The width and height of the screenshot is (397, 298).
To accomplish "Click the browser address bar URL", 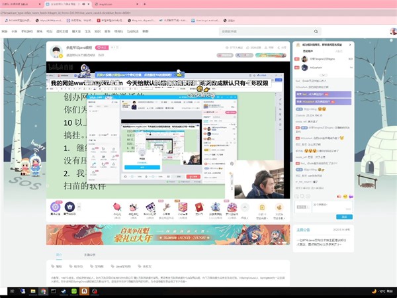I will click(x=66, y=13).
